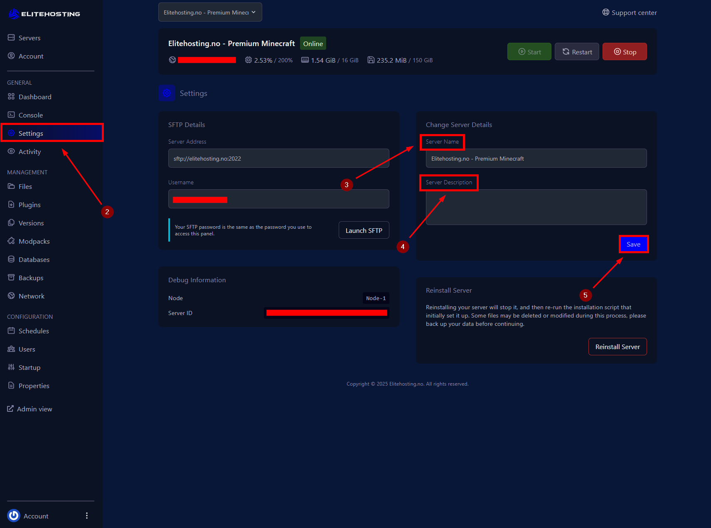711x528 pixels.
Task: Click the redacted Server ID value
Action: (x=327, y=313)
